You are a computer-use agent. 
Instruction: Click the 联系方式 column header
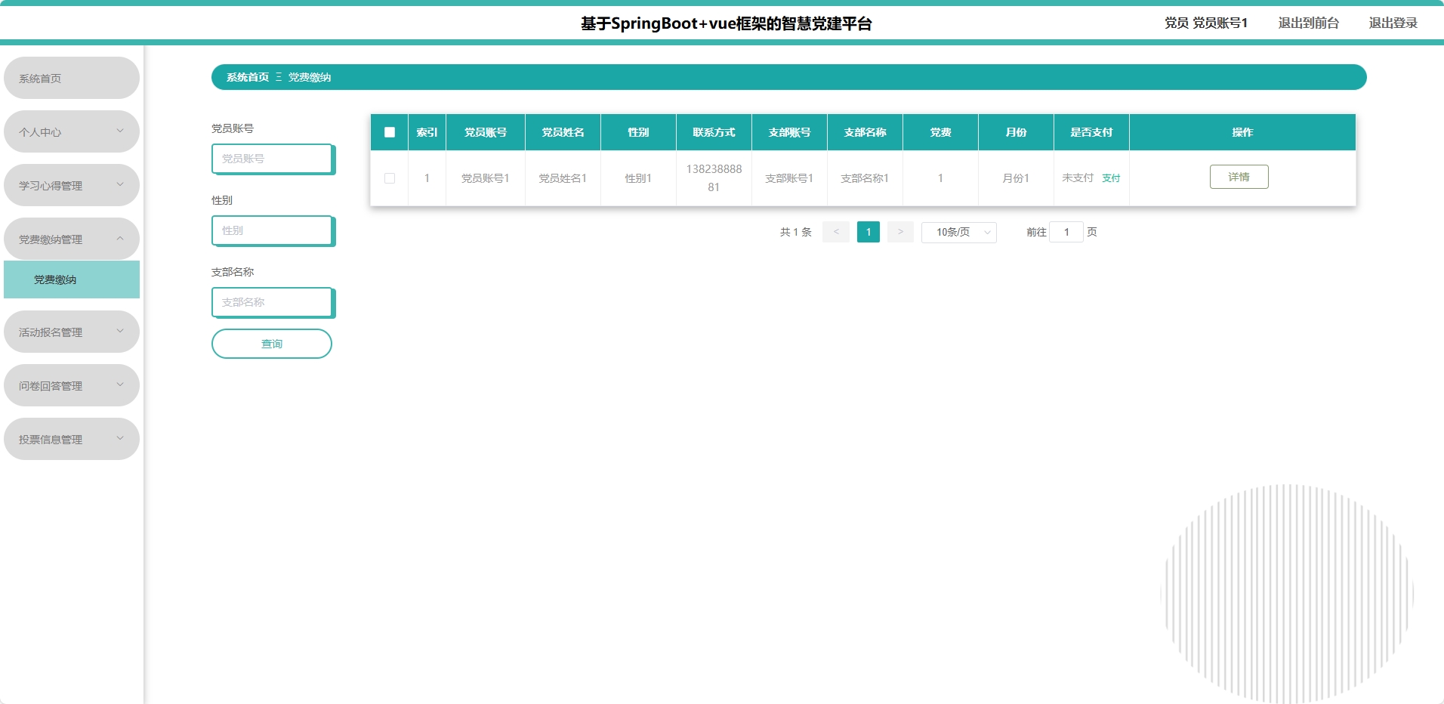pyautogui.click(x=714, y=132)
